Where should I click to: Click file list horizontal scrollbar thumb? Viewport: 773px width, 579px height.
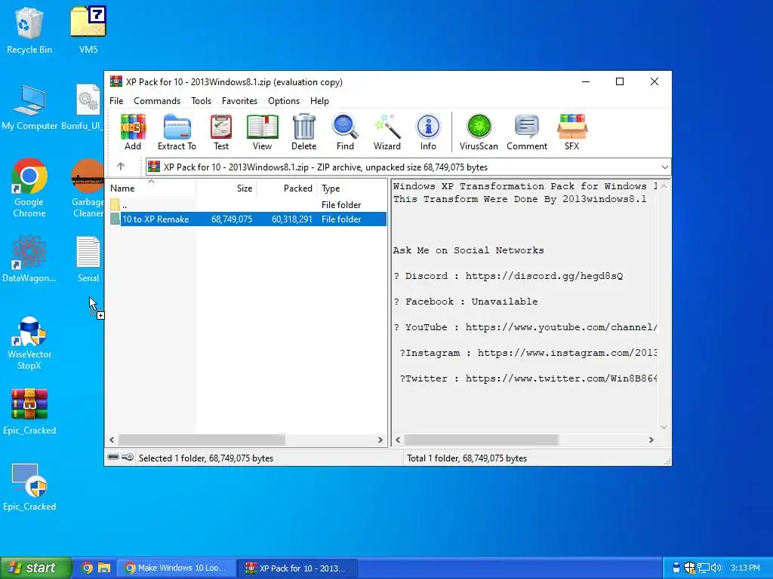pos(202,440)
